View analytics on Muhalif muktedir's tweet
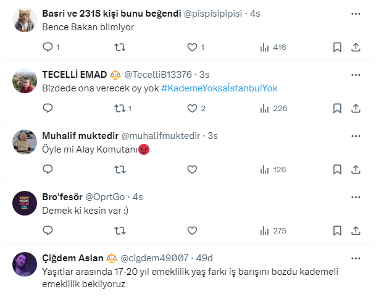The width and height of the screenshot is (376, 302). [265, 169]
